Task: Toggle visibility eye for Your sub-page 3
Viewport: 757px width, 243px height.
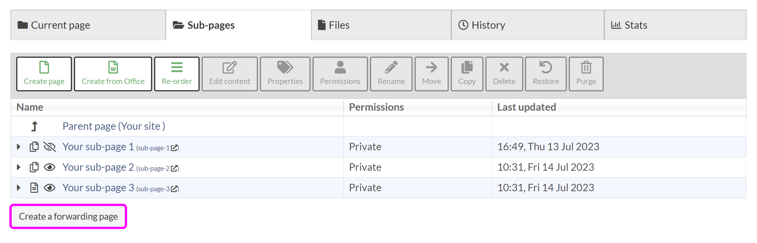Action: pyautogui.click(x=50, y=188)
